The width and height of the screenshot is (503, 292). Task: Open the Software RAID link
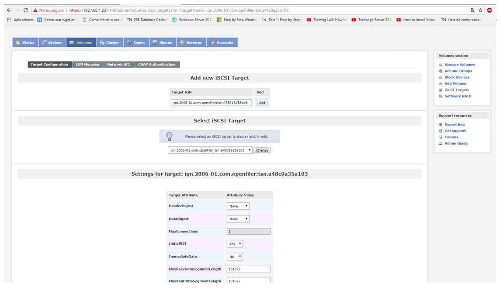pos(458,96)
